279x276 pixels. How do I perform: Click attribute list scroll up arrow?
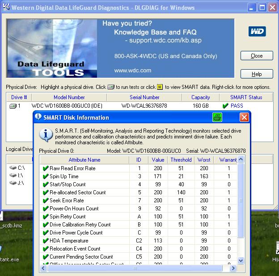click(241, 159)
